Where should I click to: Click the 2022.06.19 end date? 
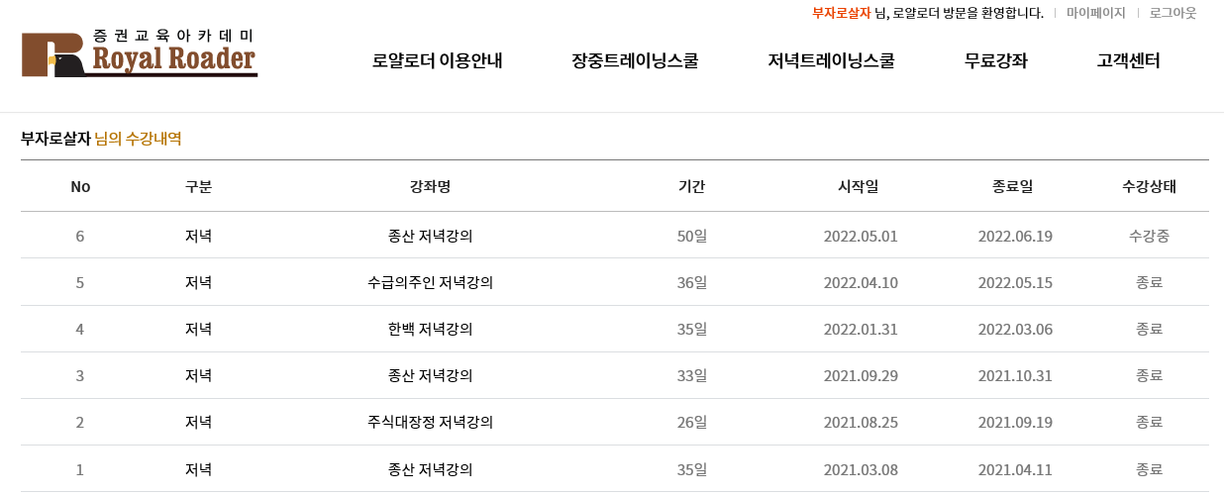[1015, 236]
